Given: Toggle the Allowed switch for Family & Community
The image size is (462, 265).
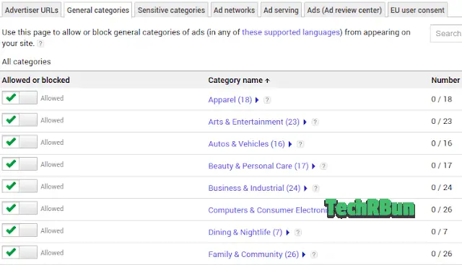Looking at the screenshot, I should coord(19,252).
